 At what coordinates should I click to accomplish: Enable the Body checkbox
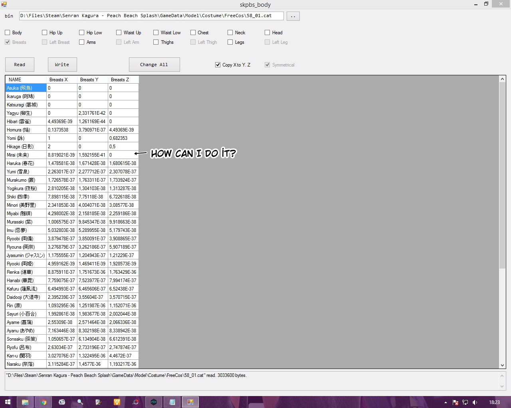coord(8,33)
